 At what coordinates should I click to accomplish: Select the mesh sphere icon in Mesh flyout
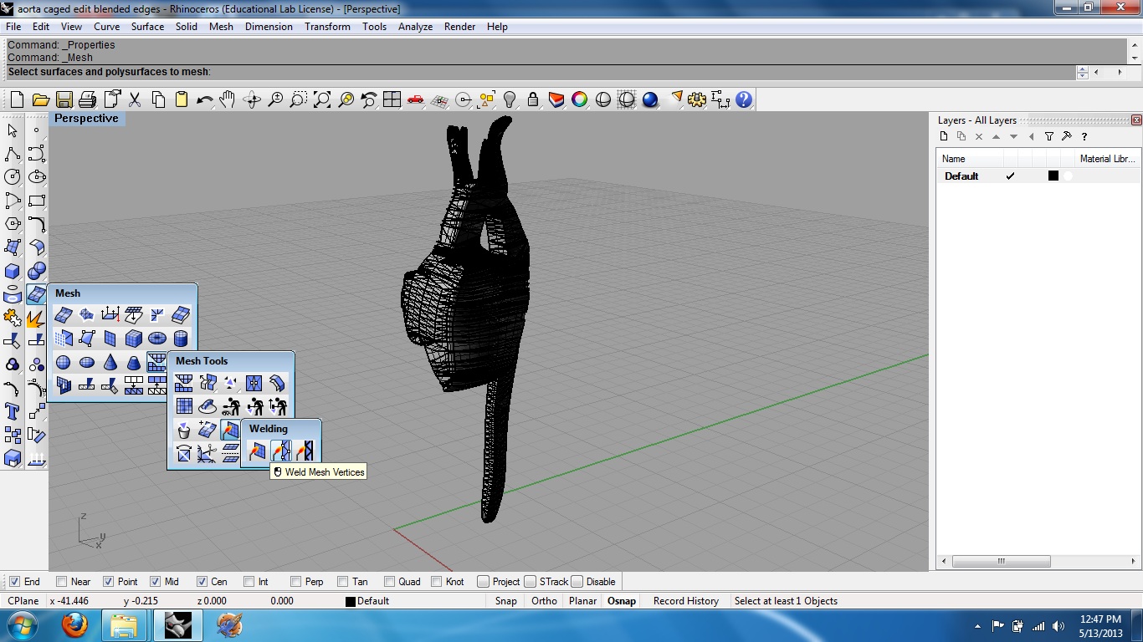tap(64, 362)
